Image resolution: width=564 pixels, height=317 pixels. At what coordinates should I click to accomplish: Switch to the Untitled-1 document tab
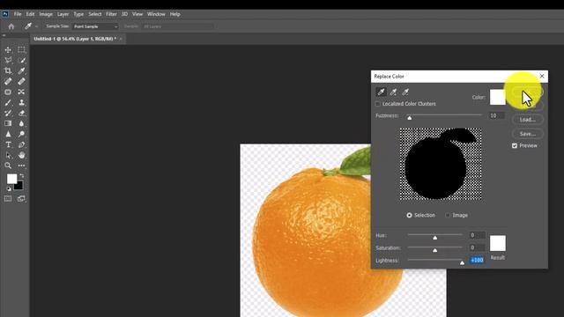pyautogui.click(x=75, y=39)
